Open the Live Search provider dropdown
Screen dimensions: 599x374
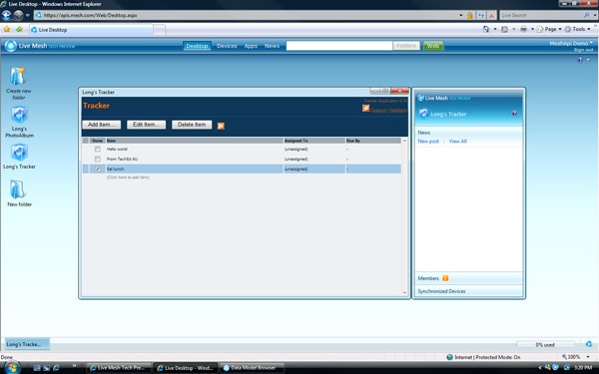click(x=595, y=15)
